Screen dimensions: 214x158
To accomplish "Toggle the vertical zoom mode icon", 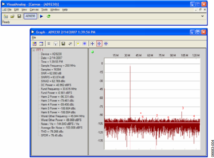I will click(106, 44).
